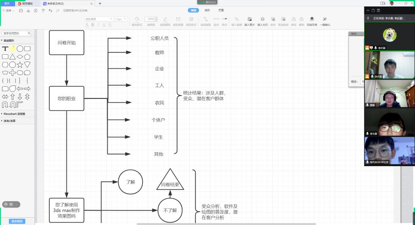Click the shape search input field
Screen dimensions: 415x225
tap(15, 34)
